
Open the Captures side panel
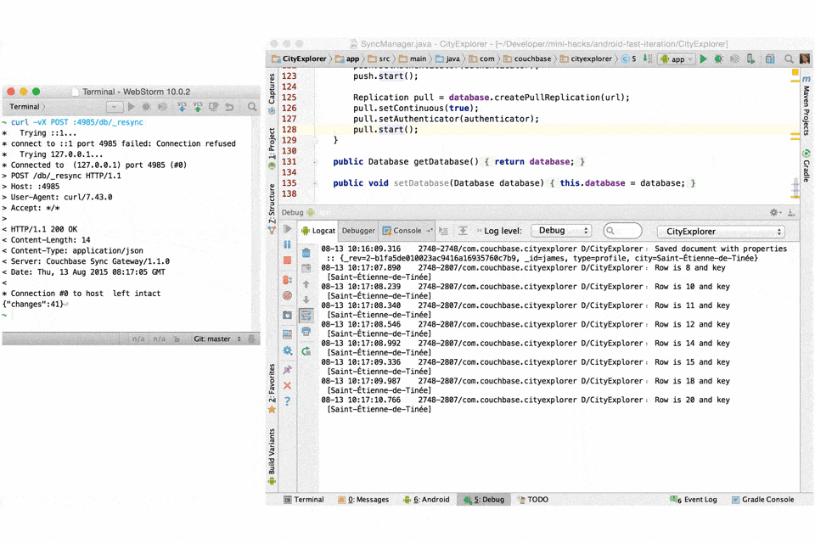[x=272, y=93]
